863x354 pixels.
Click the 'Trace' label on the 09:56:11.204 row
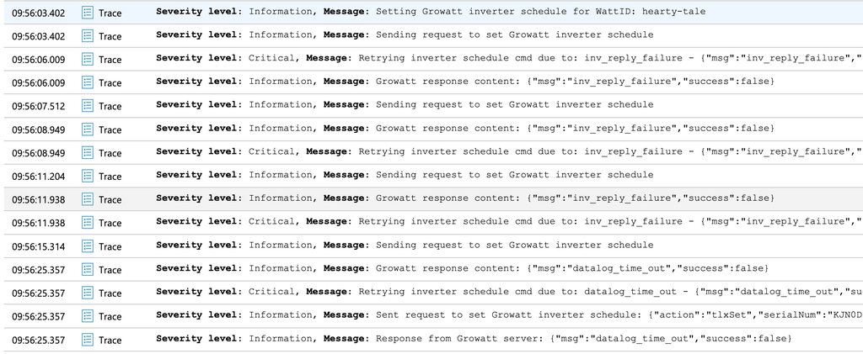tap(110, 177)
